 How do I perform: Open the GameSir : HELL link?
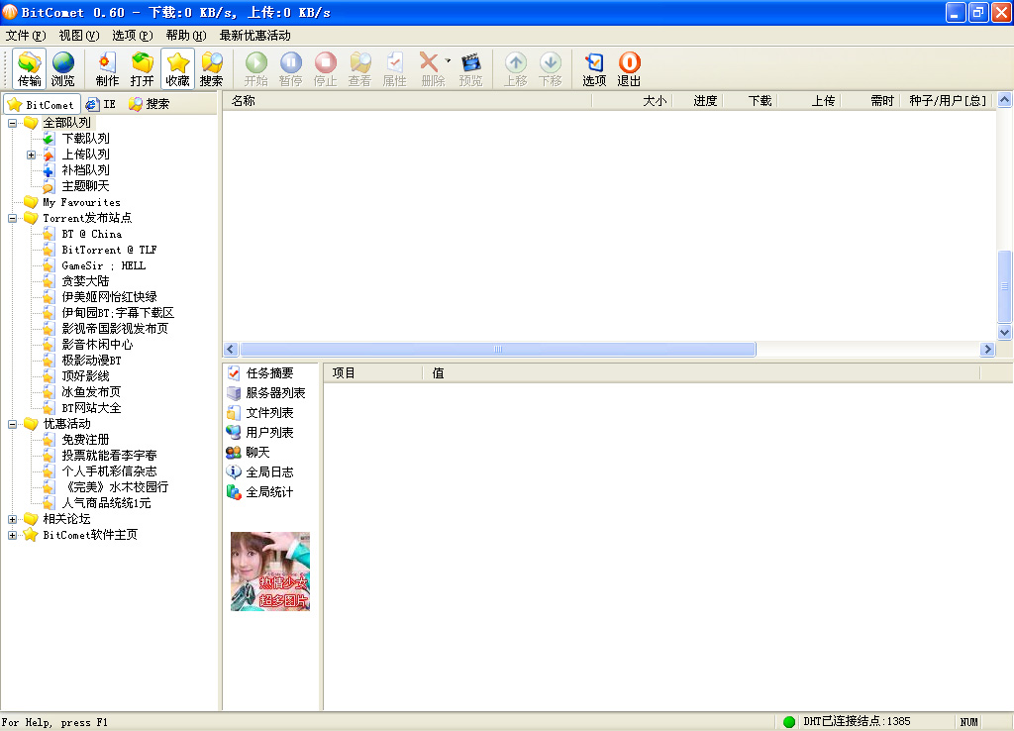point(103,265)
